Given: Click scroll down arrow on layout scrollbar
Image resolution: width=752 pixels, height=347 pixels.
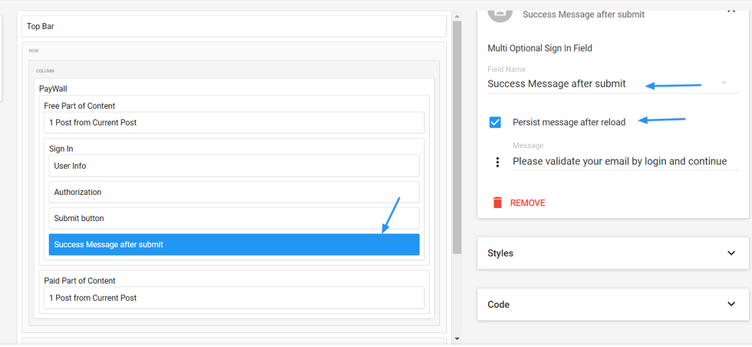Looking at the screenshot, I should point(457,339).
